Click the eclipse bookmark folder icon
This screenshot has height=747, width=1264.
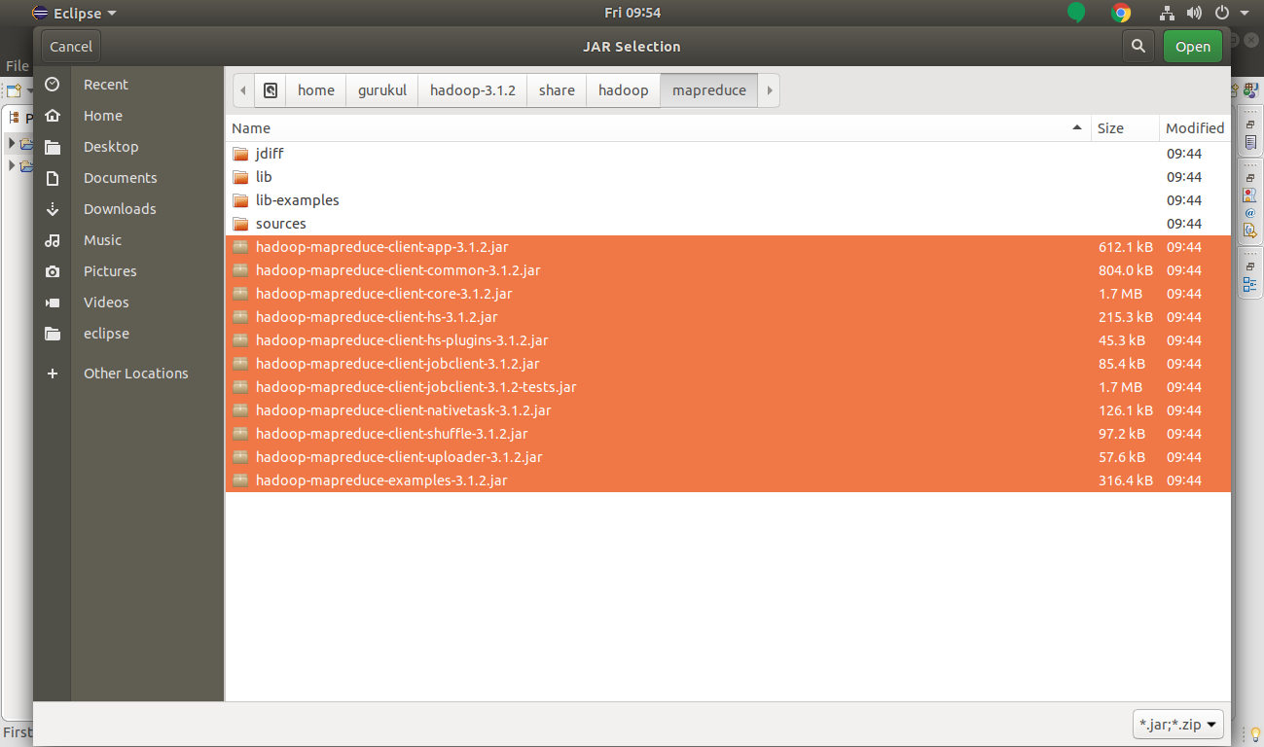(53, 334)
